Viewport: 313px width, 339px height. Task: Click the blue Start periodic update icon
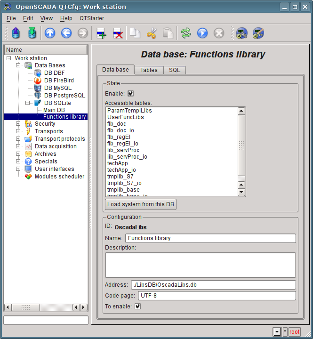[x=202, y=33]
